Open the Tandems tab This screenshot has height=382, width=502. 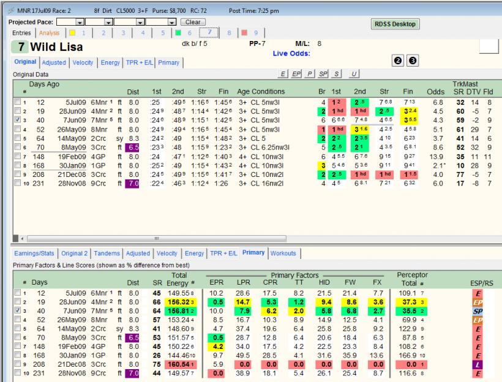(x=107, y=253)
